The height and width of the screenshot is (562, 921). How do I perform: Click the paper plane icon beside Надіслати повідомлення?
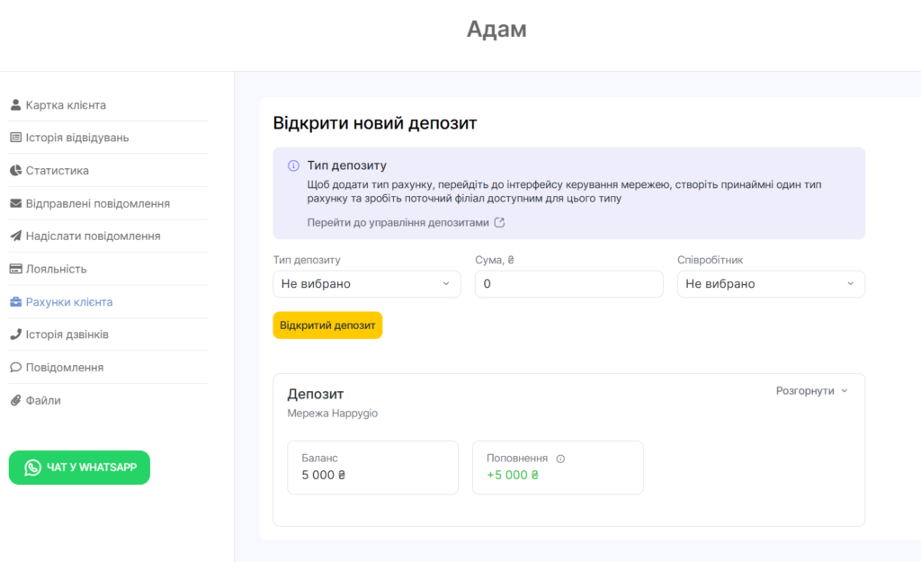[x=15, y=236]
